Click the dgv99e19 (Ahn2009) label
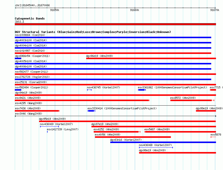Screen dimensions: 223x170 click(x=209, y=108)
